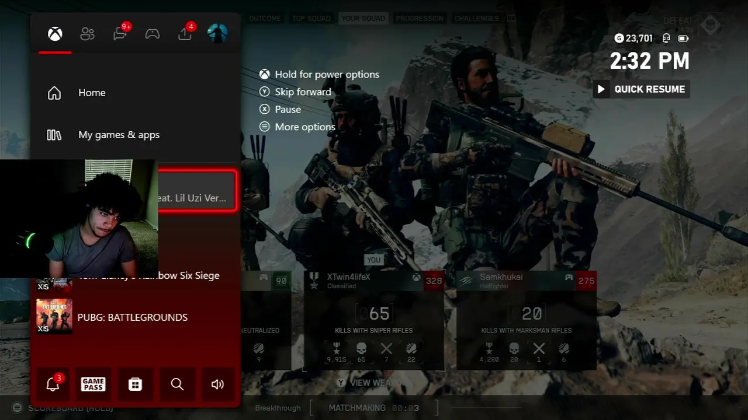Open the People tab in guide

pos(88,34)
